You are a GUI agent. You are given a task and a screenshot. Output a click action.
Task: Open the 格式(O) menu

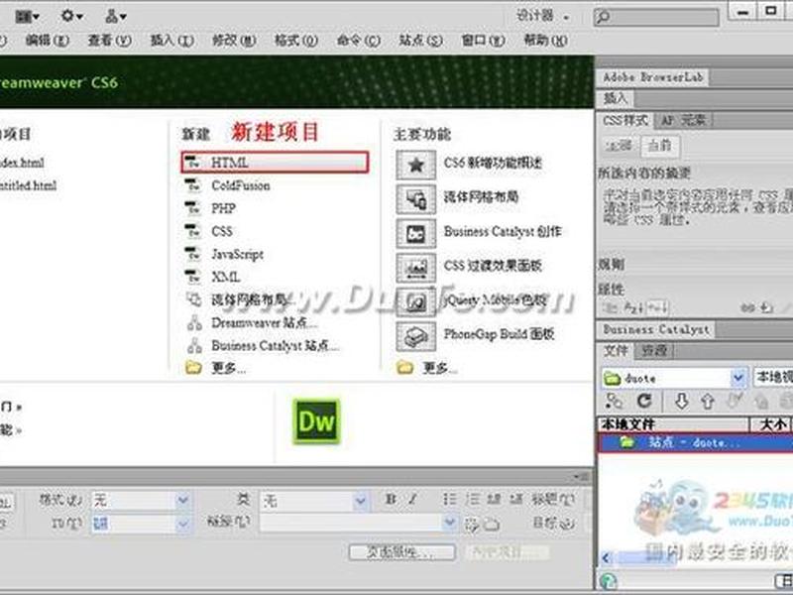tap(296, 40)
